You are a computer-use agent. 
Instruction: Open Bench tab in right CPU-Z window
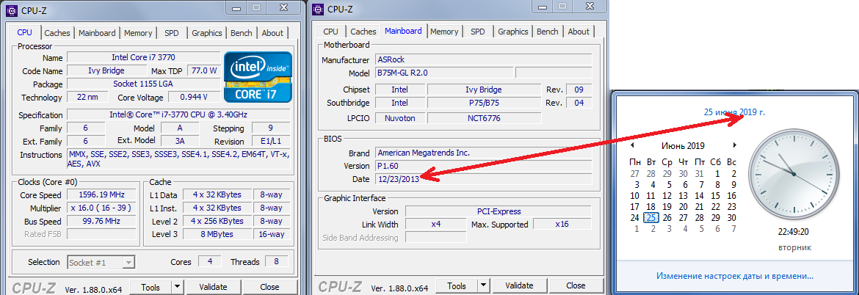tap(547, 32)
